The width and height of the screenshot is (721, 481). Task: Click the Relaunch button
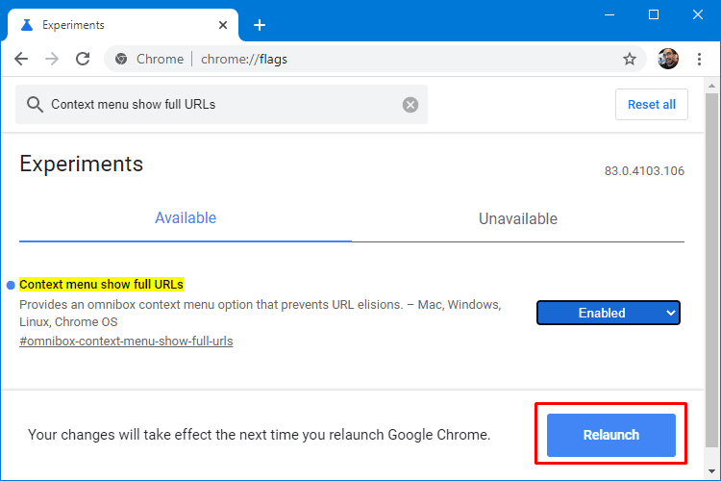click(x=611, y=435)
